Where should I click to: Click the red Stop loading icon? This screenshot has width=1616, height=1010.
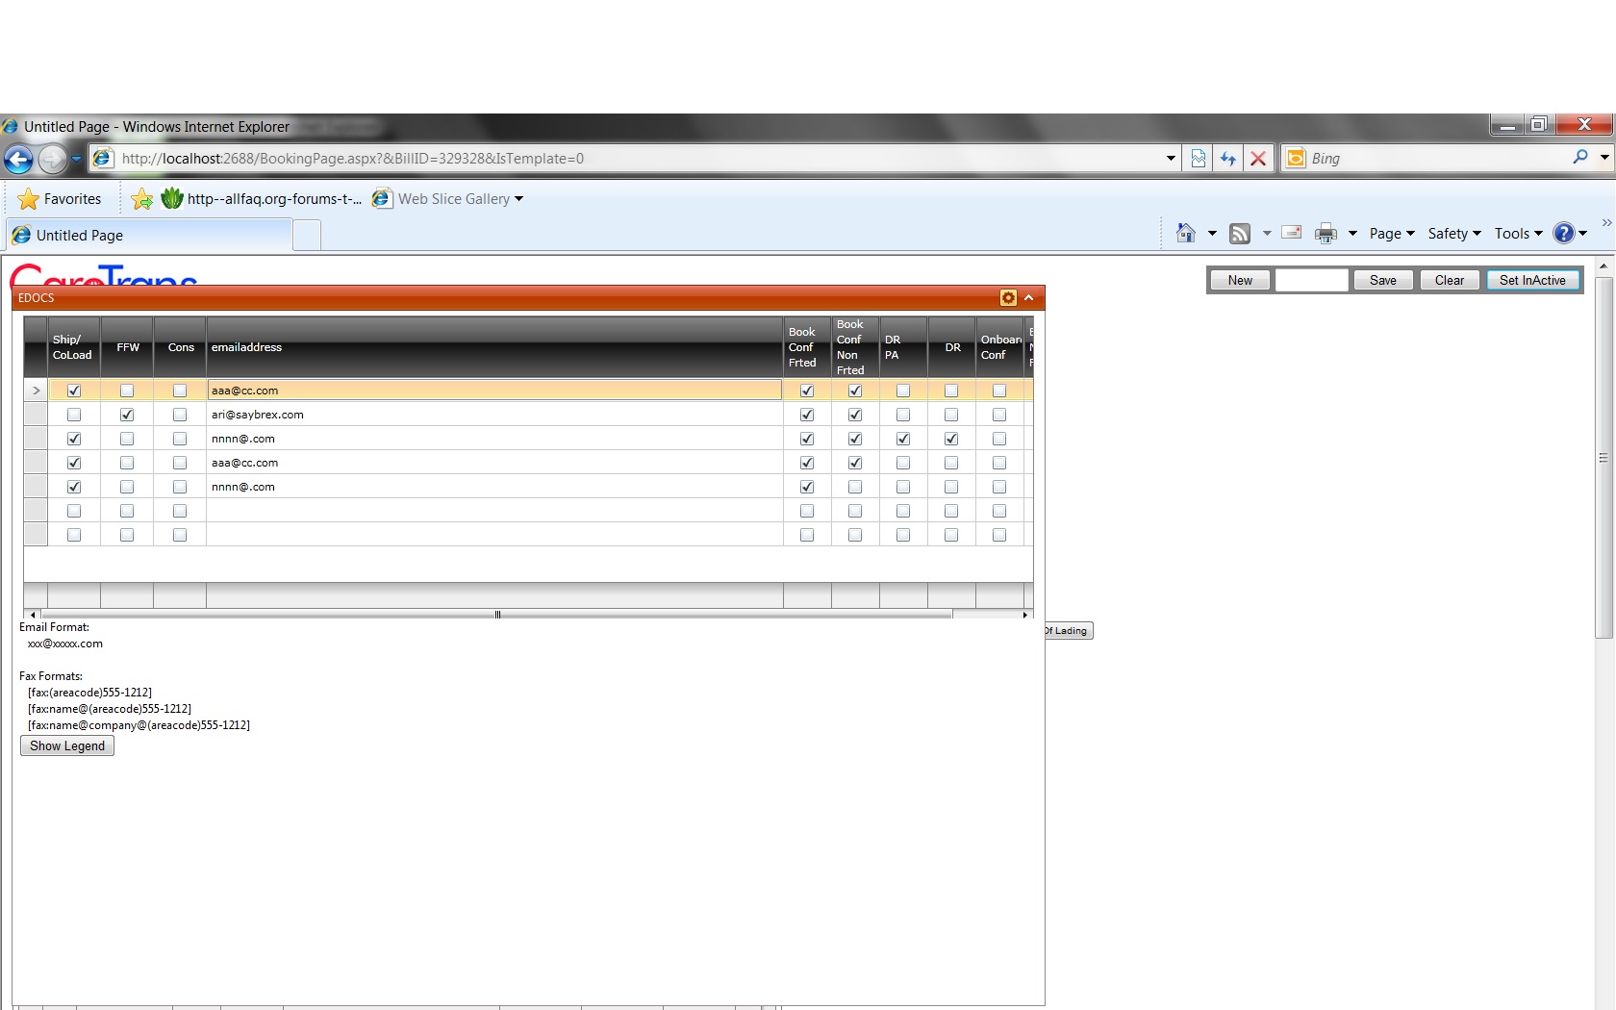(1257, 159)
